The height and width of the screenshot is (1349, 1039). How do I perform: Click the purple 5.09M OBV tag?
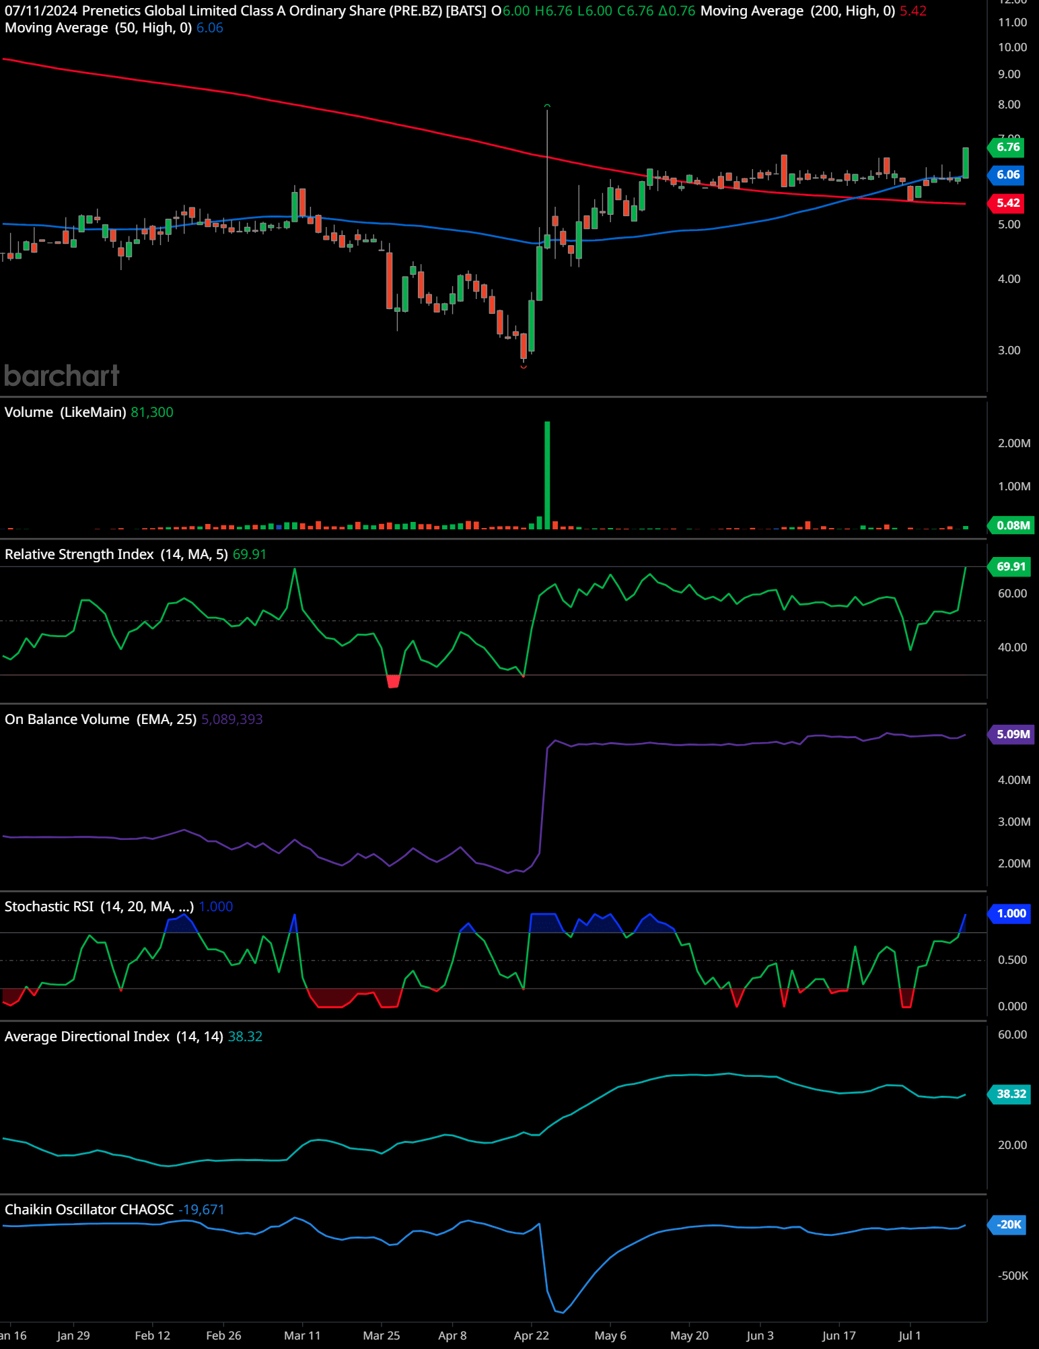click(x=1012, y=734)
